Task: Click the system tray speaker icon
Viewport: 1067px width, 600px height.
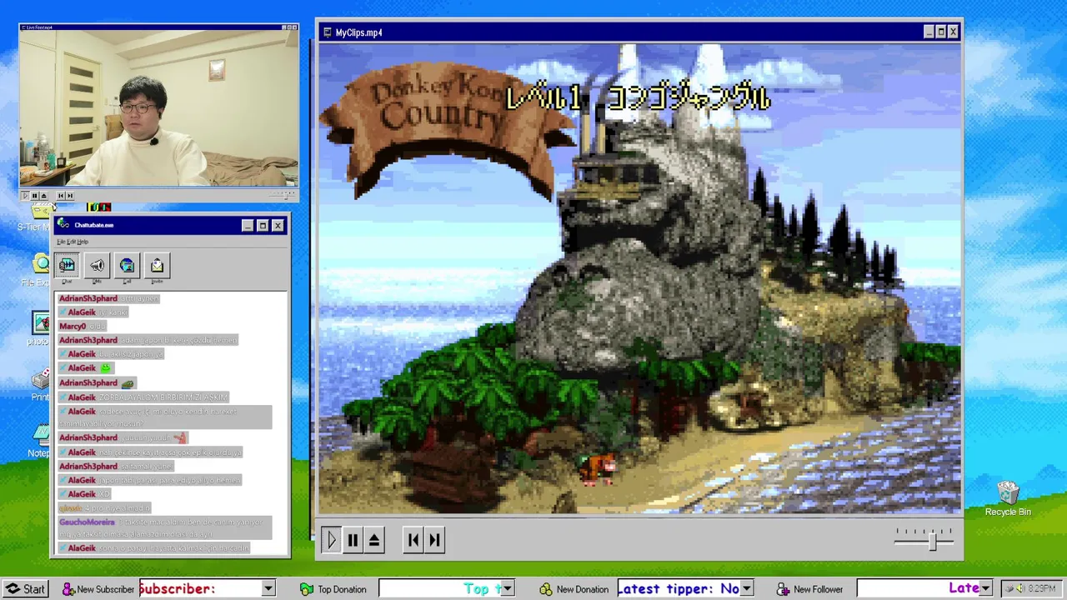Action: (1019, 589)
